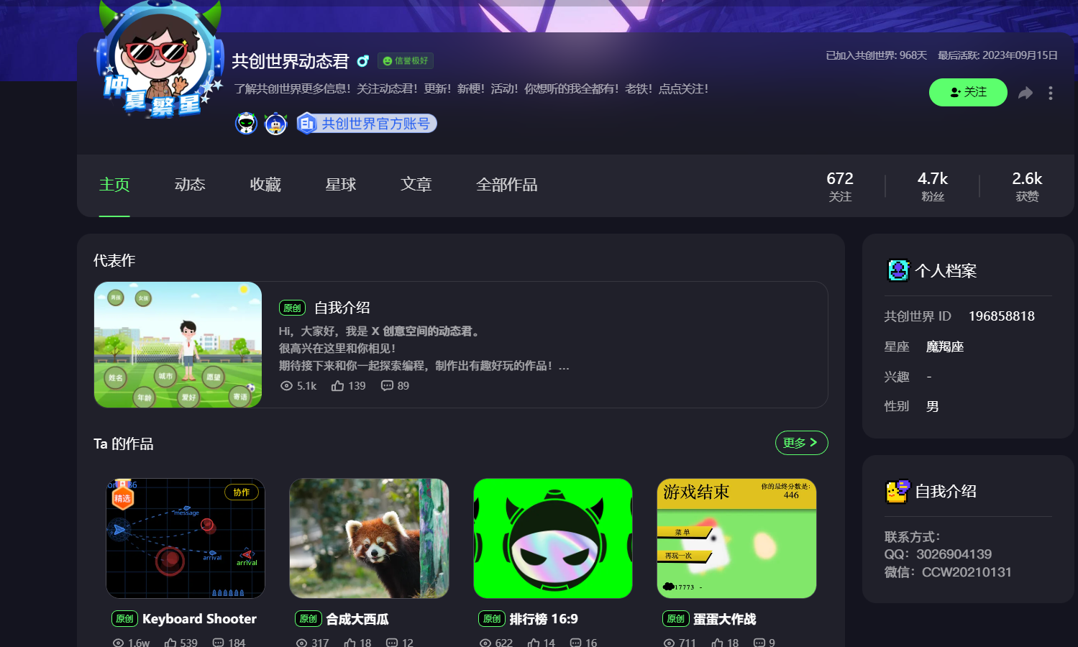Click the green 关注 follow button
This screenshot has height=647, width=1078.
[x=968, y=92]
